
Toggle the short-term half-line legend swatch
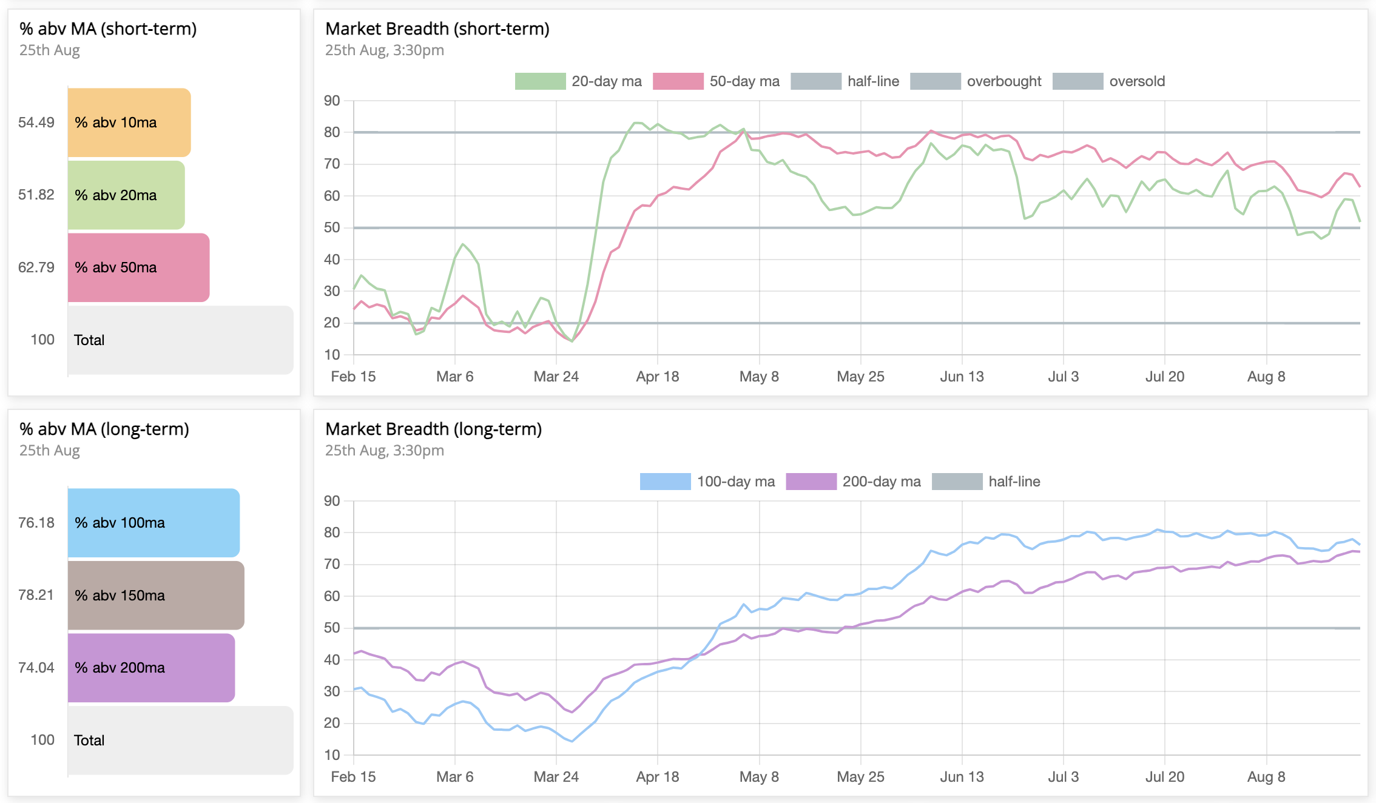(815, 81)
